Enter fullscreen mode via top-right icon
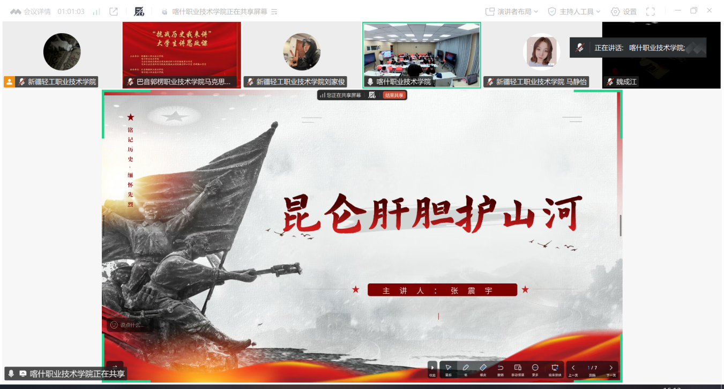 [651, 11]
